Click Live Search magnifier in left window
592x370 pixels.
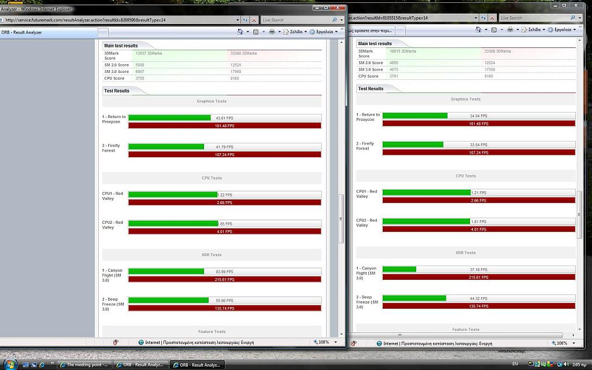335,20
